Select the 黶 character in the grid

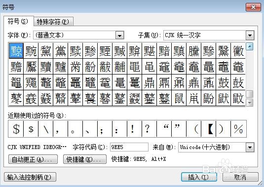coord(31,67)
